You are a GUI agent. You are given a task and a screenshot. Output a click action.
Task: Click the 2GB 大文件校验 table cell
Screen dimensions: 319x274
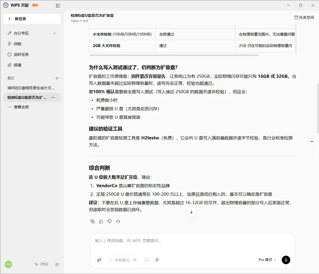point(122,46)
